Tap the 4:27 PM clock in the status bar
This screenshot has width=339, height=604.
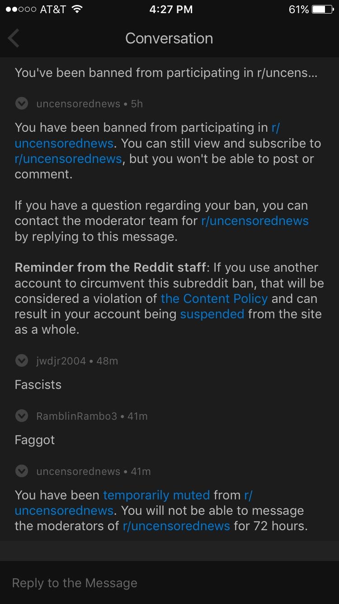click(x=171, y=10)
